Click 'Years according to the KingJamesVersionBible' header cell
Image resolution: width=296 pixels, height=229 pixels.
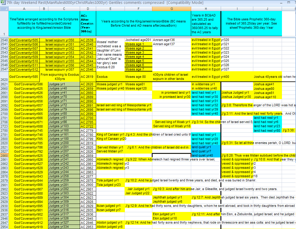(143, 23)
